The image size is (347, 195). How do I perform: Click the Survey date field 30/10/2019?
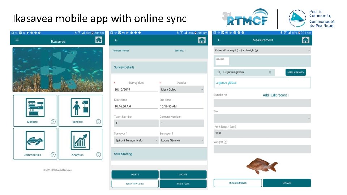[136, 90]
